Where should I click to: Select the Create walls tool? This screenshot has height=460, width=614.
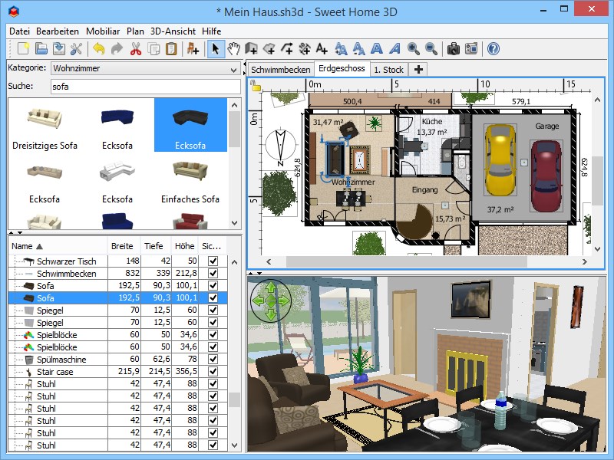click(252, 49)
